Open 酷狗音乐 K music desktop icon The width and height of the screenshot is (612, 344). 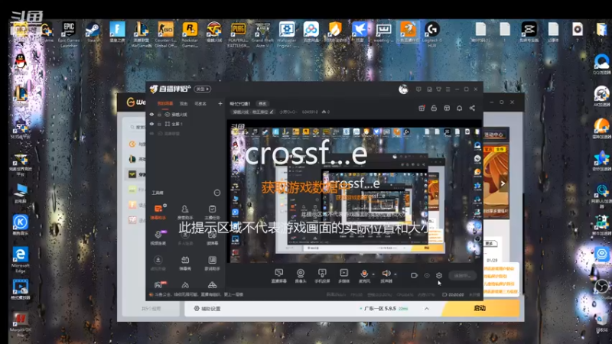(x=21, y=225)
